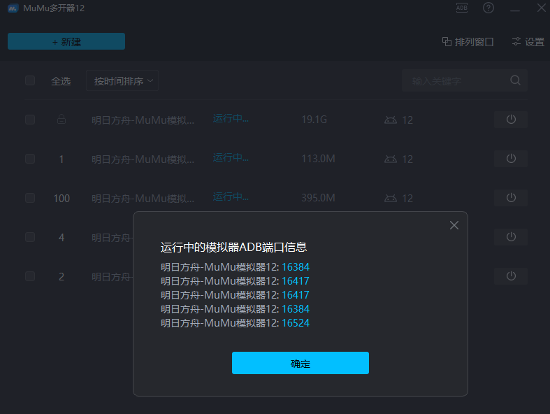Click ADB port 16524 link
This screenshot has width=550, height=414.
(296, 323)
